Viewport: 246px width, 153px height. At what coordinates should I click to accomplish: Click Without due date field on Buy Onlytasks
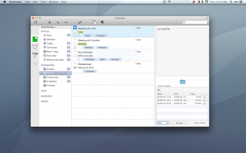(85, 56)
